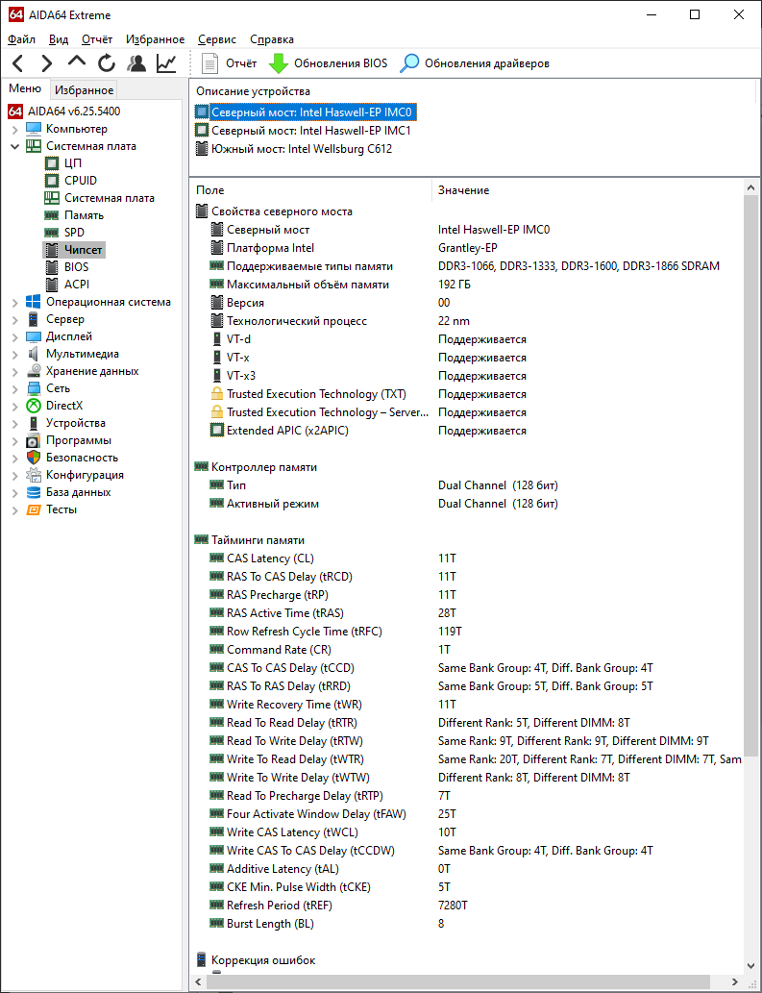Select the ACPI tree item

point(77,285)
